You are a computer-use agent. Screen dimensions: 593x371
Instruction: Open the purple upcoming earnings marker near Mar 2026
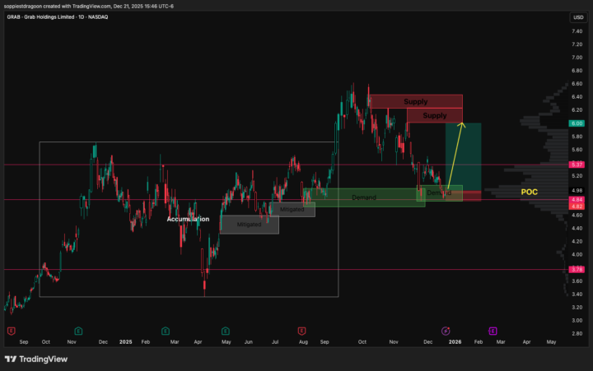click(493, 331)
